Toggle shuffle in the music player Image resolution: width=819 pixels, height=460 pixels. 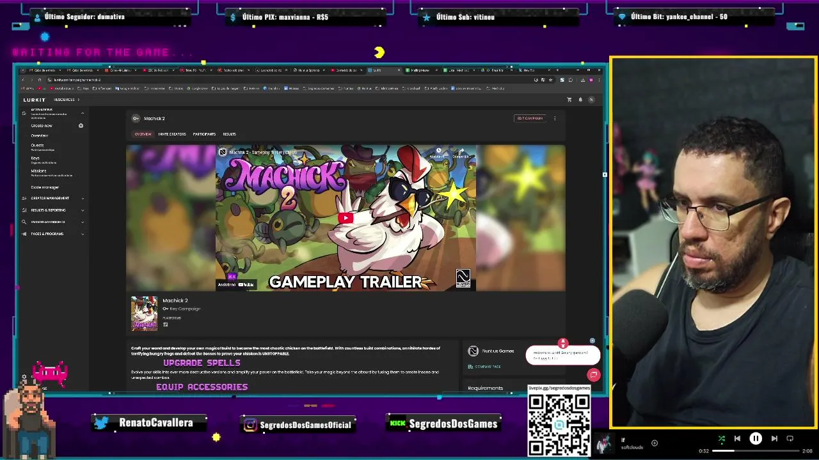[721, 439]
